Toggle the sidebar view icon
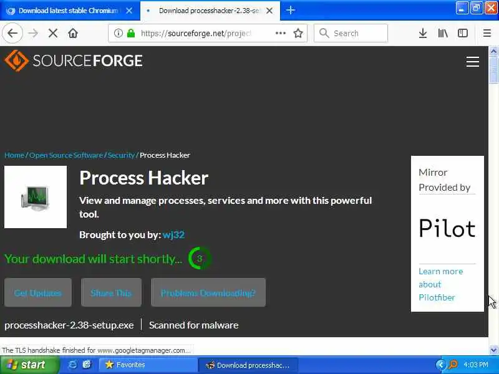The height and width of the screenshot is (374, 499). (462, 33)
